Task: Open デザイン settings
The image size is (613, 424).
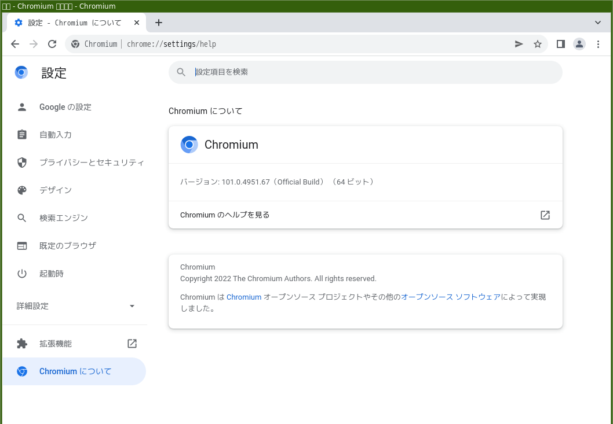Action: coord(74,190)
